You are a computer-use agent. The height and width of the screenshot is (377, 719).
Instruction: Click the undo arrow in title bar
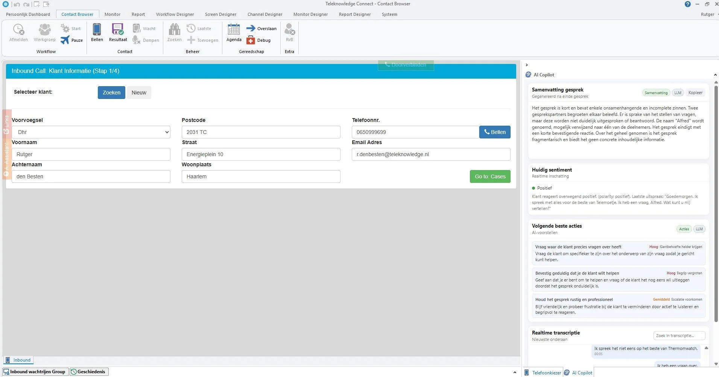pyautogui.click(x=17, y=5)
